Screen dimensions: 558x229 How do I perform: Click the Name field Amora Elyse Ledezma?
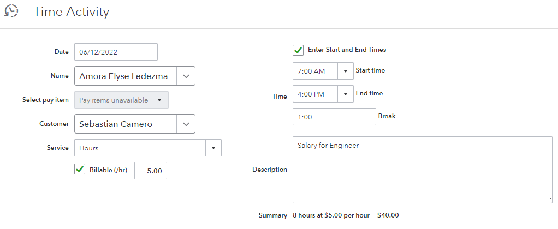(x=125, y=76)
